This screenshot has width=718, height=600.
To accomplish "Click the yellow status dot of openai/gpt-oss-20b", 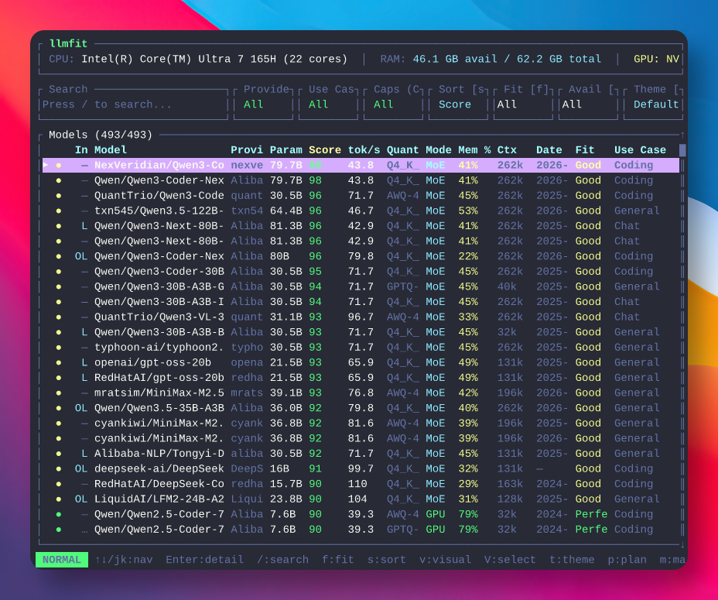I will click(x=59, y=362).
